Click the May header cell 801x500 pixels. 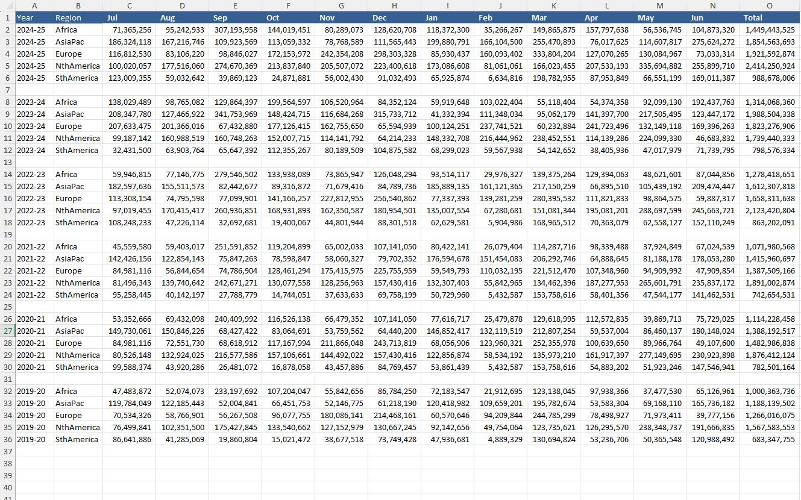659,17
